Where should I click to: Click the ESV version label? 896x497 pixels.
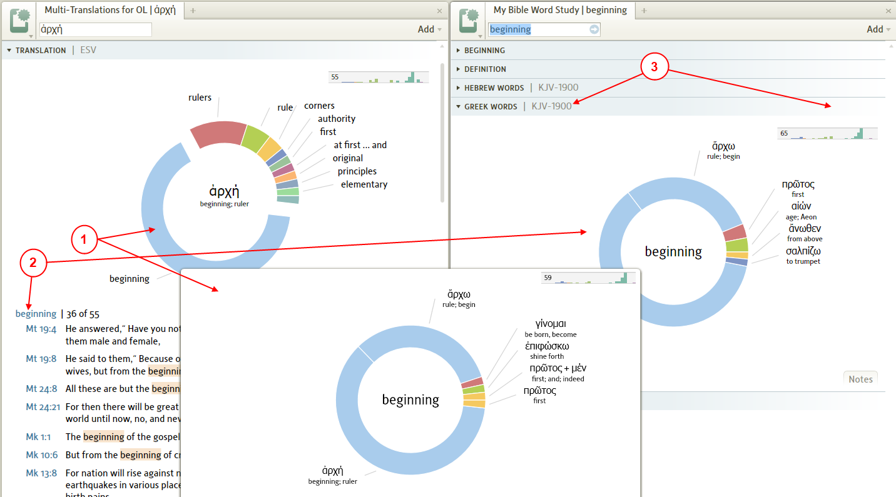(88, 51)
